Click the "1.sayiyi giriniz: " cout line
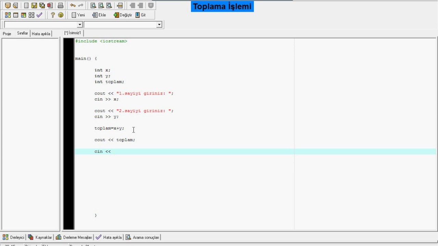 pos(134,93)
